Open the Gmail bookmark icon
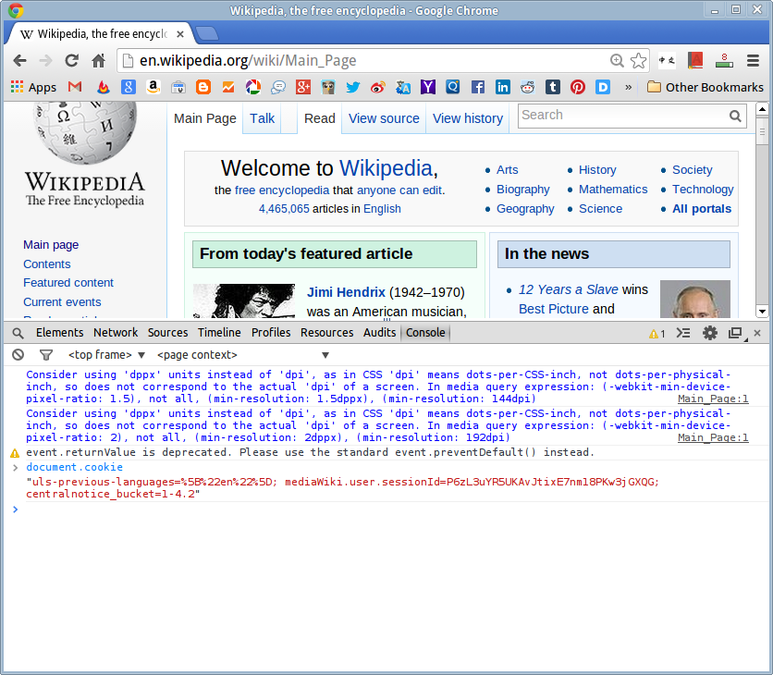 tap(75, 87)
